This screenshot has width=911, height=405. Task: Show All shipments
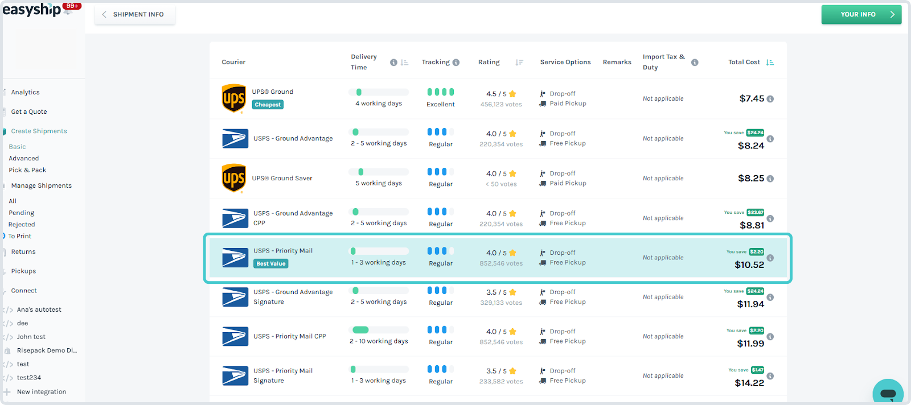[x=13, y=201]
